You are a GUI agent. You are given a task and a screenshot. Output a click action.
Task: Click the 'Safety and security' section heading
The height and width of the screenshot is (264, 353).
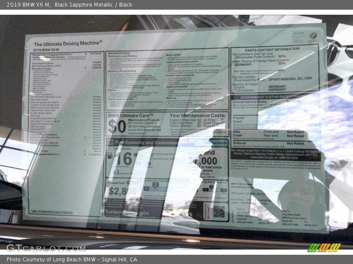177,86
